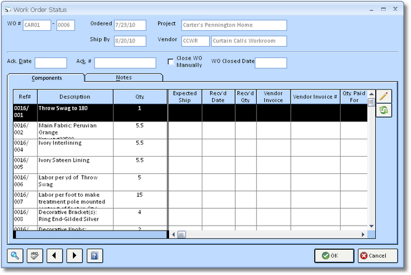Click the Vendor Invoice # column header
Viewport: 411px width, 275px height.
pyautogui.click(x=315, y=97)
